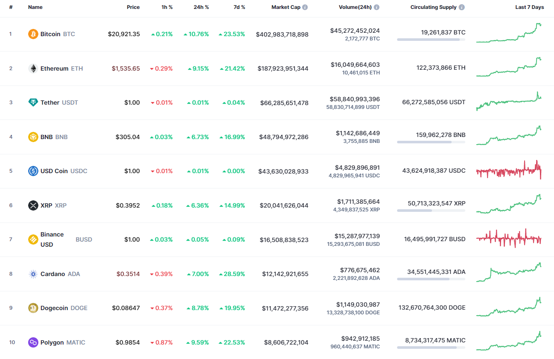Click the Last 7 Days column header
Screen dimensions: 554x359
[529, 7]
